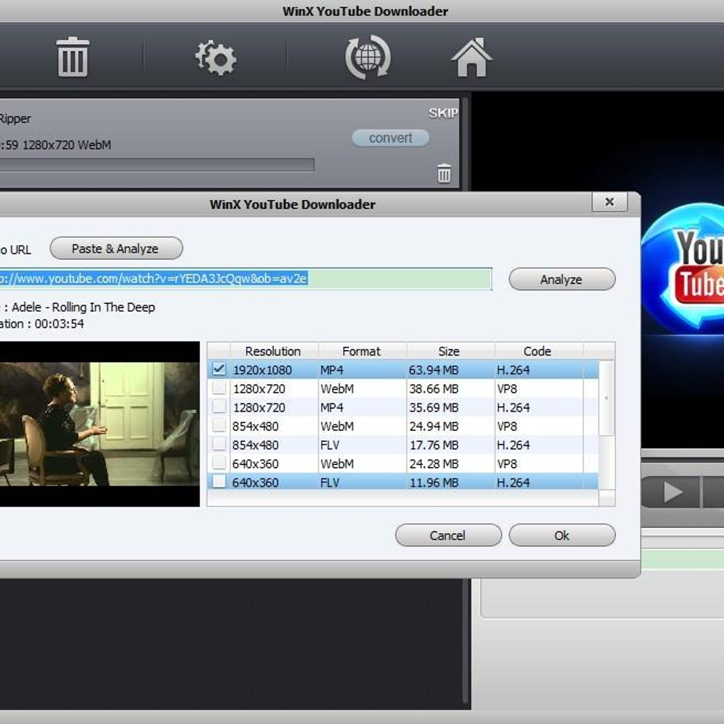Screen dimensions: 724x724
Task: Select the 63.94 MB size cell
Action: coord(434,370)
